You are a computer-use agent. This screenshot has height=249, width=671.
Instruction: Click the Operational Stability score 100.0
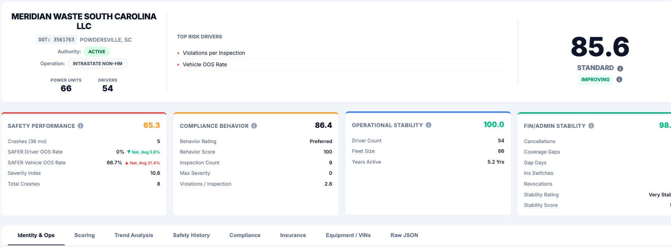(x=494, y=125)
